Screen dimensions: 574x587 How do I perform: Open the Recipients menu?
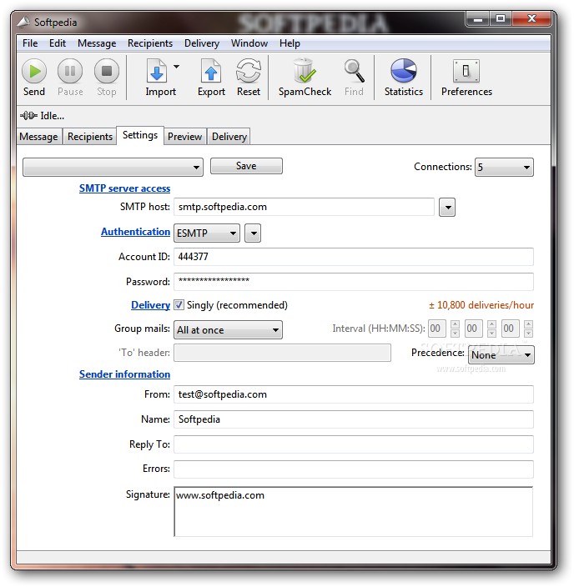pos(150,43)
